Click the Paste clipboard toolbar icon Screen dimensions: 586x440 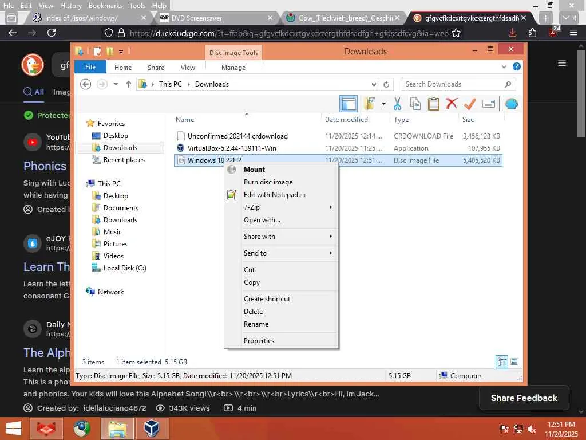coord(434,104)
